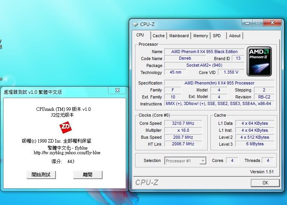Click the processor Name field value
The image size is (287, 205).
click(204, 52)
